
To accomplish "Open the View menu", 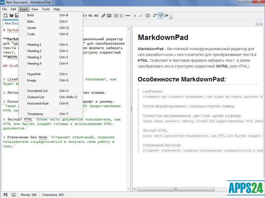I will (35, 9).
